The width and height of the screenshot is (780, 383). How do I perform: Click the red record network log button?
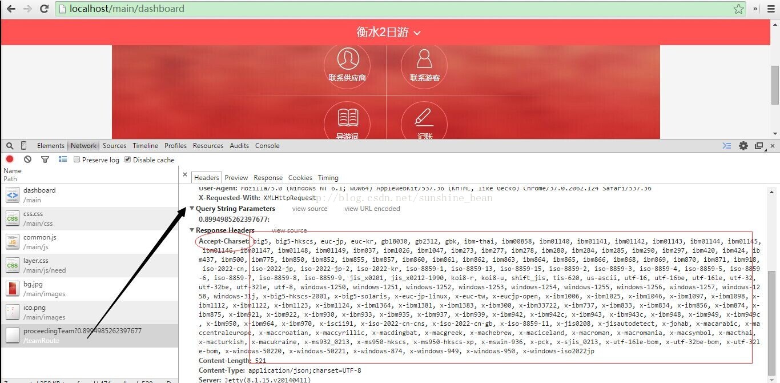(x=10, y=159)
